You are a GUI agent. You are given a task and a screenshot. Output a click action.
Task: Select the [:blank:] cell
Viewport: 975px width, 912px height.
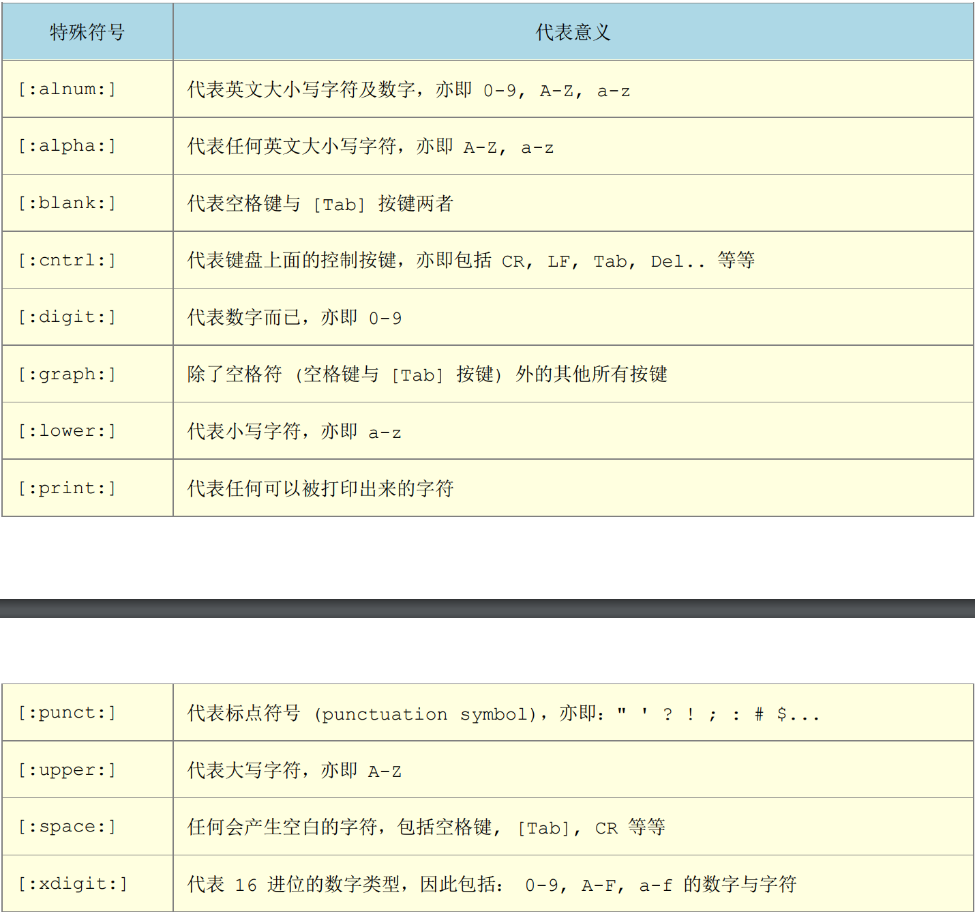click(87, 203)
